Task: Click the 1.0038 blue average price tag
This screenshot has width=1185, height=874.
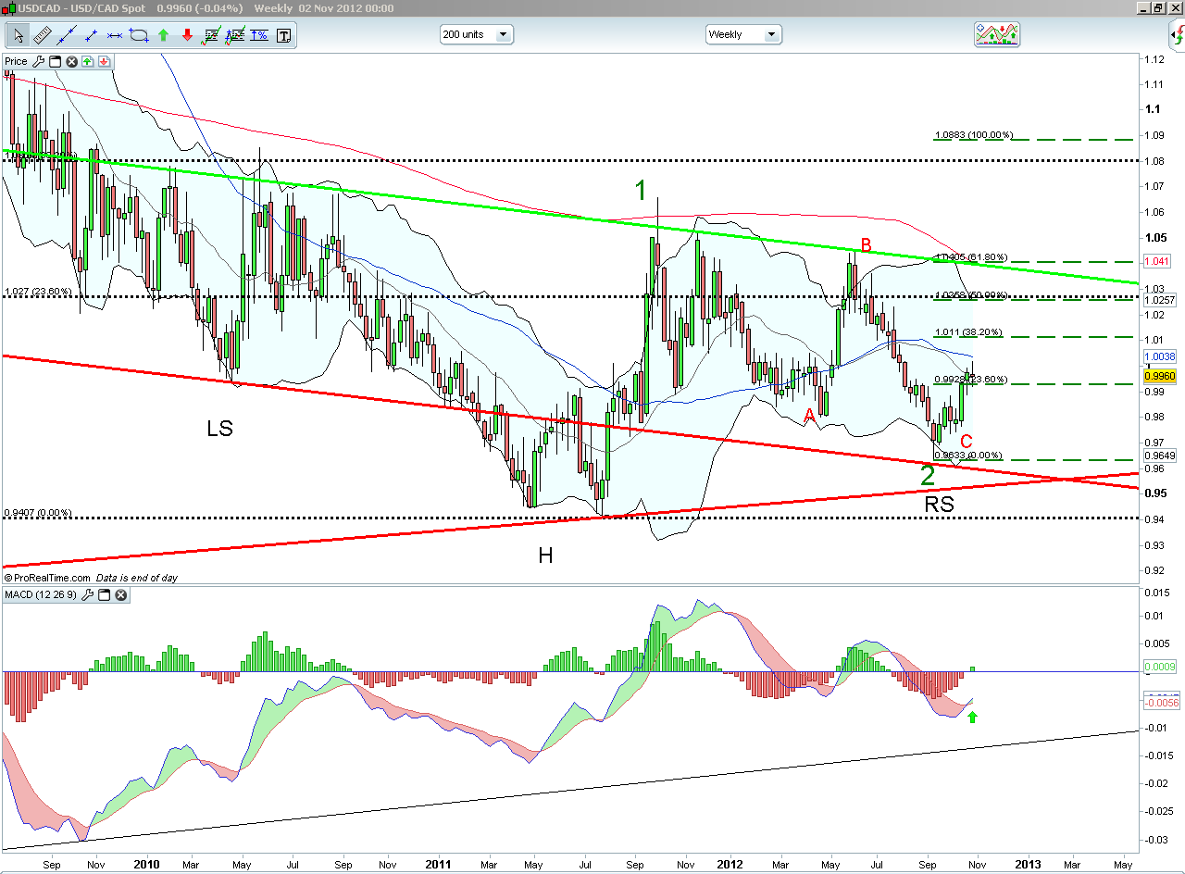Action: (x=1159, y=356)
